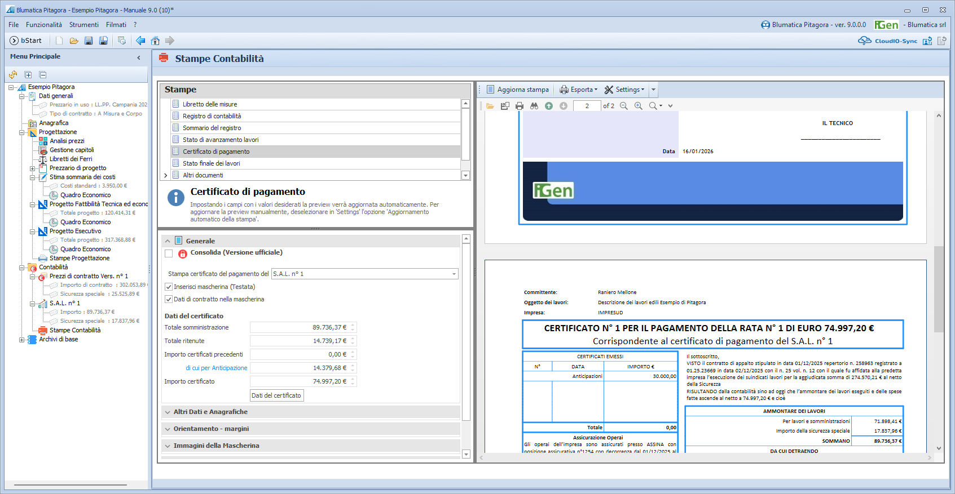The height and width of the screenshot is (494, 955).
Task: Toggle Dati di contratto nella mascherina checkbox
Action: (169, 299)
